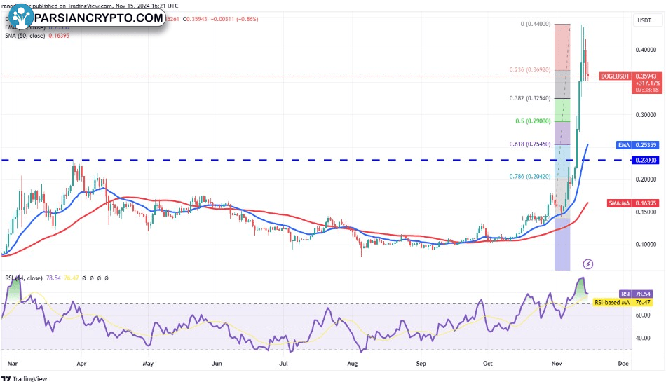Select the DOGEUSDT symbol price label
This screenshot has width=666, height=382.
tap(615, 76)
